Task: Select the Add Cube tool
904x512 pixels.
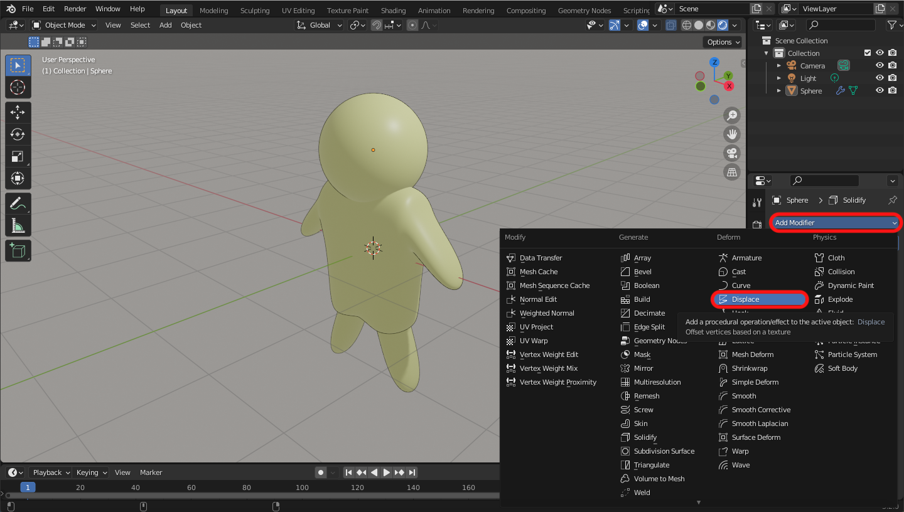Action: tap(18, 251)
